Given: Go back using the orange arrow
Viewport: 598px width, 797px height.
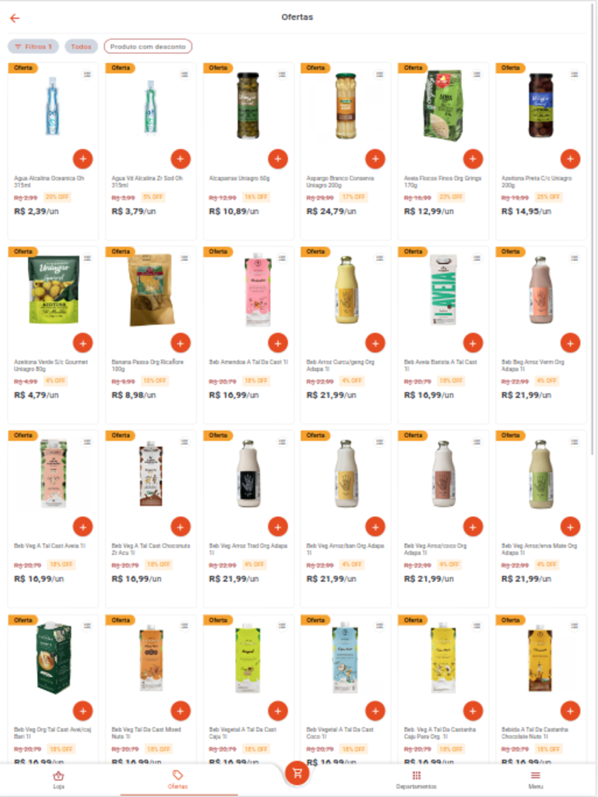Looking at the screenshot, I should (x=15, y=19).
